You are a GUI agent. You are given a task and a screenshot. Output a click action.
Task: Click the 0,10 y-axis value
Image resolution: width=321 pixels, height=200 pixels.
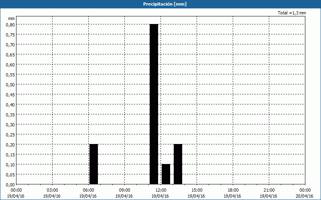(x=10, y=164)
